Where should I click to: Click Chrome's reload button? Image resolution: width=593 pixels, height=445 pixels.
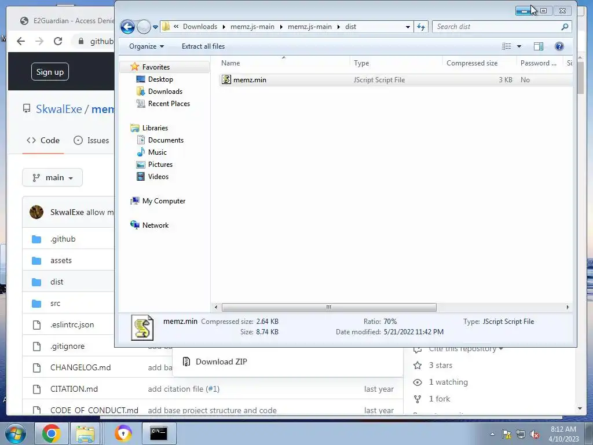[x=58, y=41]
